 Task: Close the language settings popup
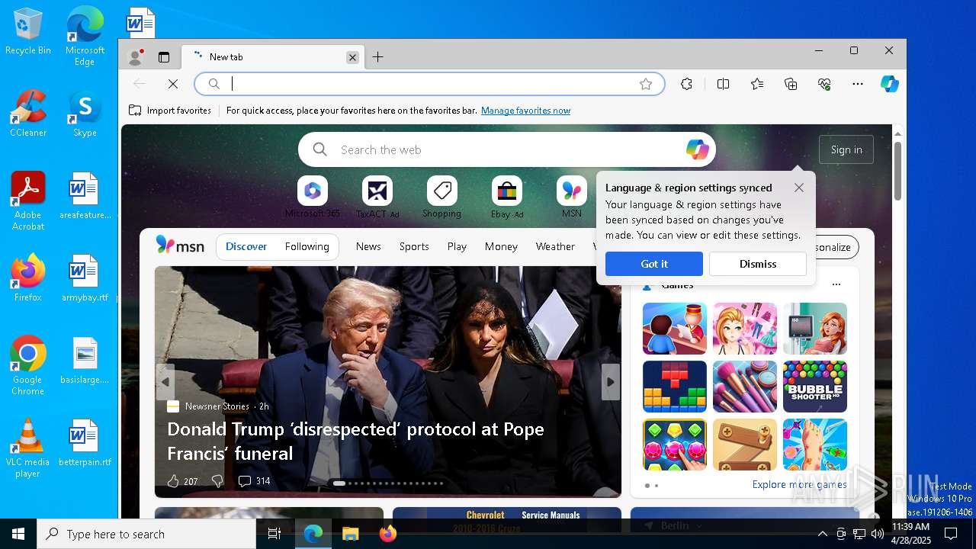(798, 188)
